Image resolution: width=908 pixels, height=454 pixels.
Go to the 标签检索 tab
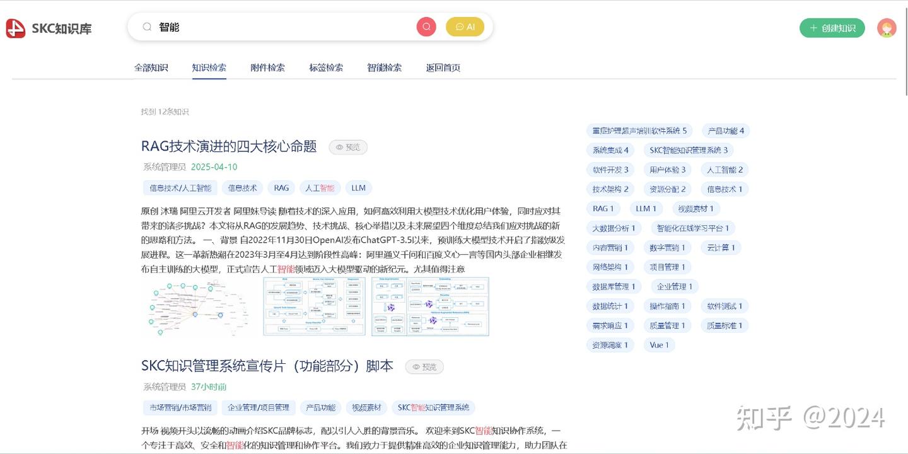[x=326, y=67]
